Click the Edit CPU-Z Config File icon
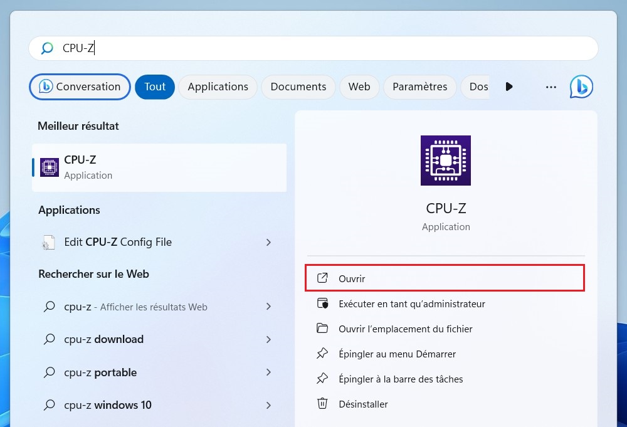Screen dimensions: 627x427 pos(49,243)
